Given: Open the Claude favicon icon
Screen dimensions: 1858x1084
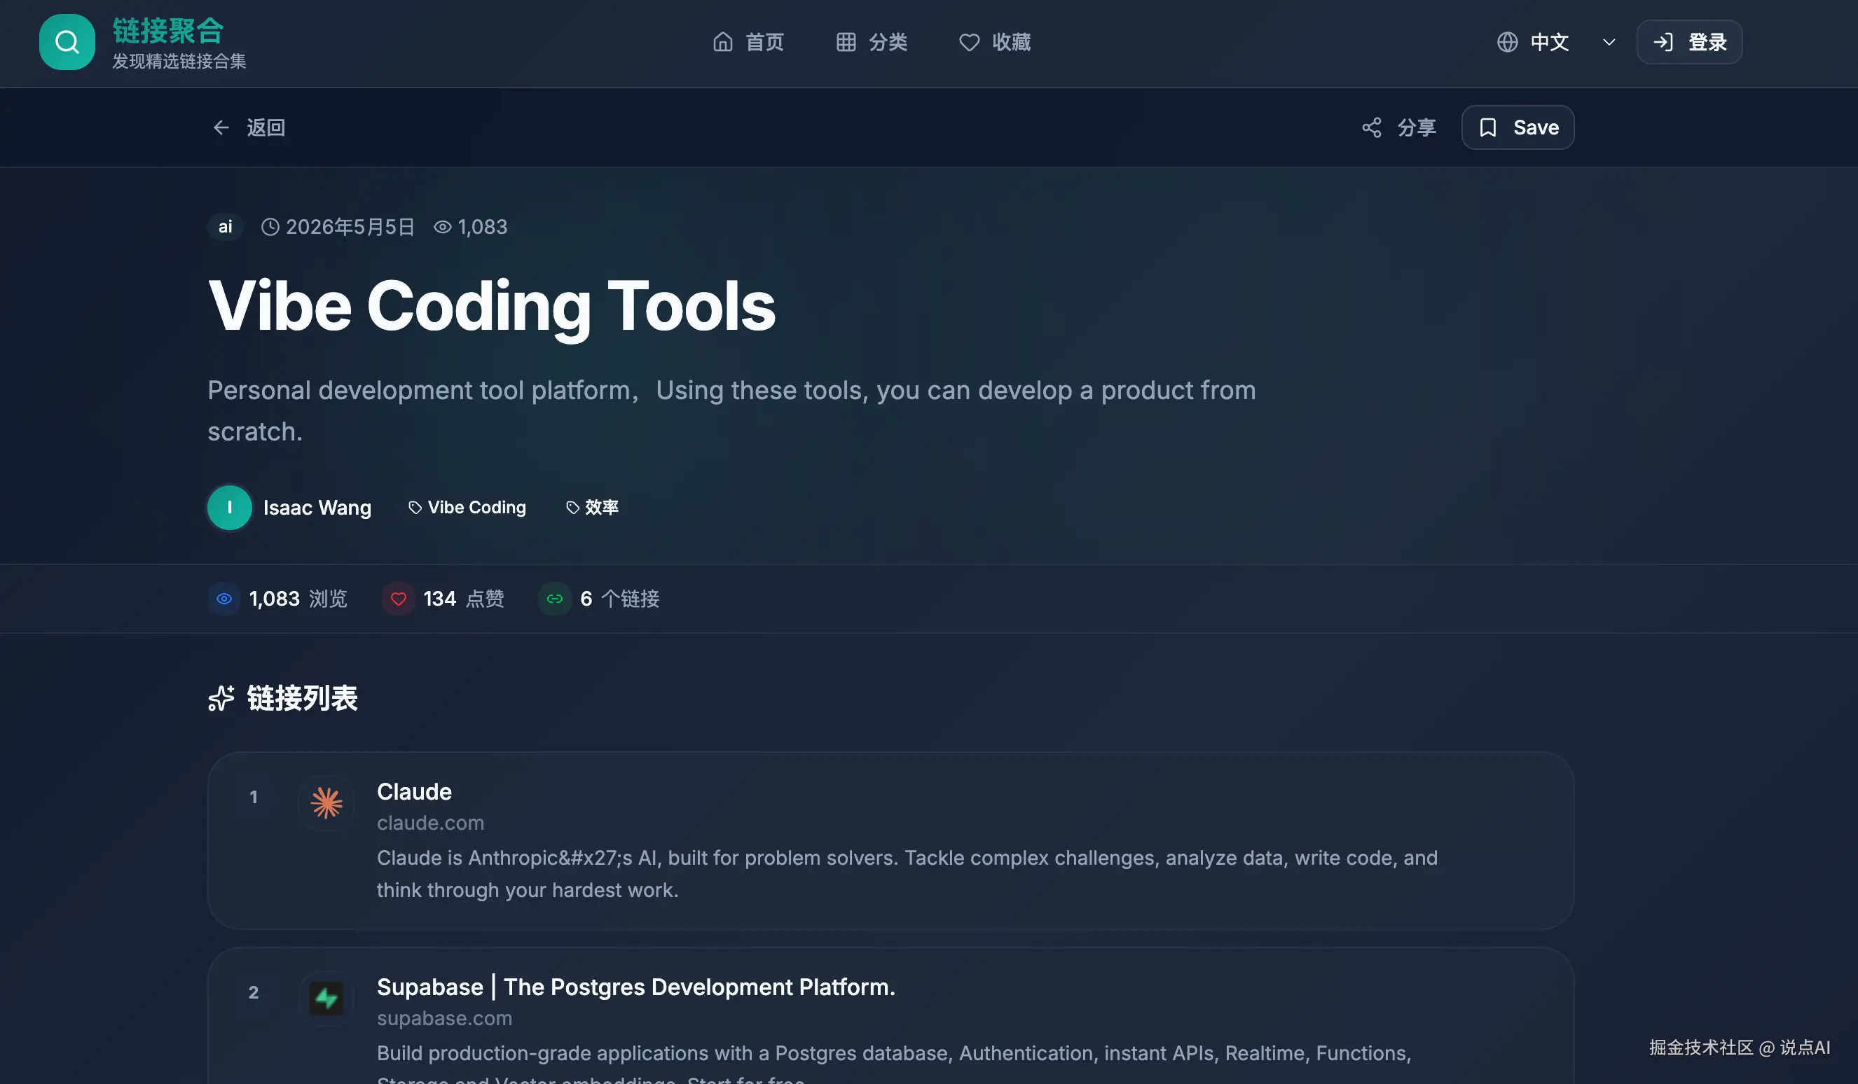Looking at the screenshot, I should [326, 803].
